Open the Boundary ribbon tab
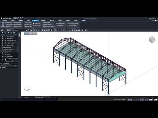Viewport: 158px width, 118px height. [43, 20]
